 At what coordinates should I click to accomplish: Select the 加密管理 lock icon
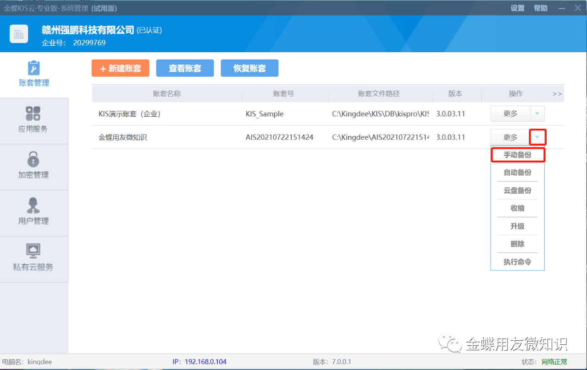[33, 160]
